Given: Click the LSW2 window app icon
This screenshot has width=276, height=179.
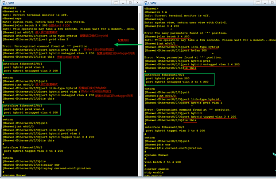Looking at the screenshot, I should point(145,2).
